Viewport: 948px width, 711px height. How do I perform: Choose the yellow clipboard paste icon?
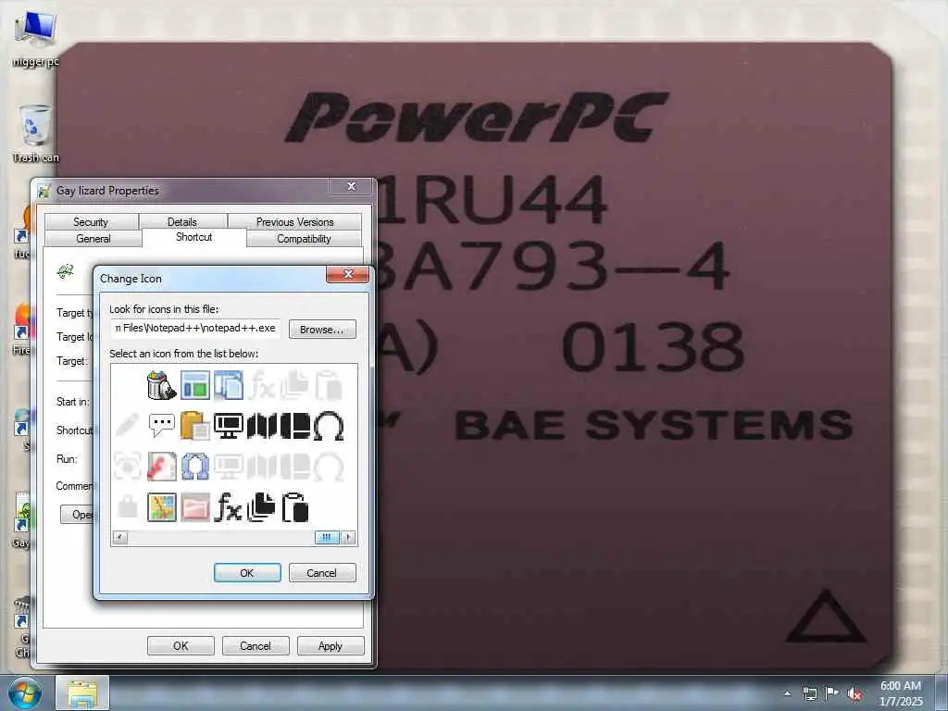pos(194,426)
